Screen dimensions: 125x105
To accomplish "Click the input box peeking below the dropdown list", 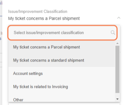I will coord(64,104).
